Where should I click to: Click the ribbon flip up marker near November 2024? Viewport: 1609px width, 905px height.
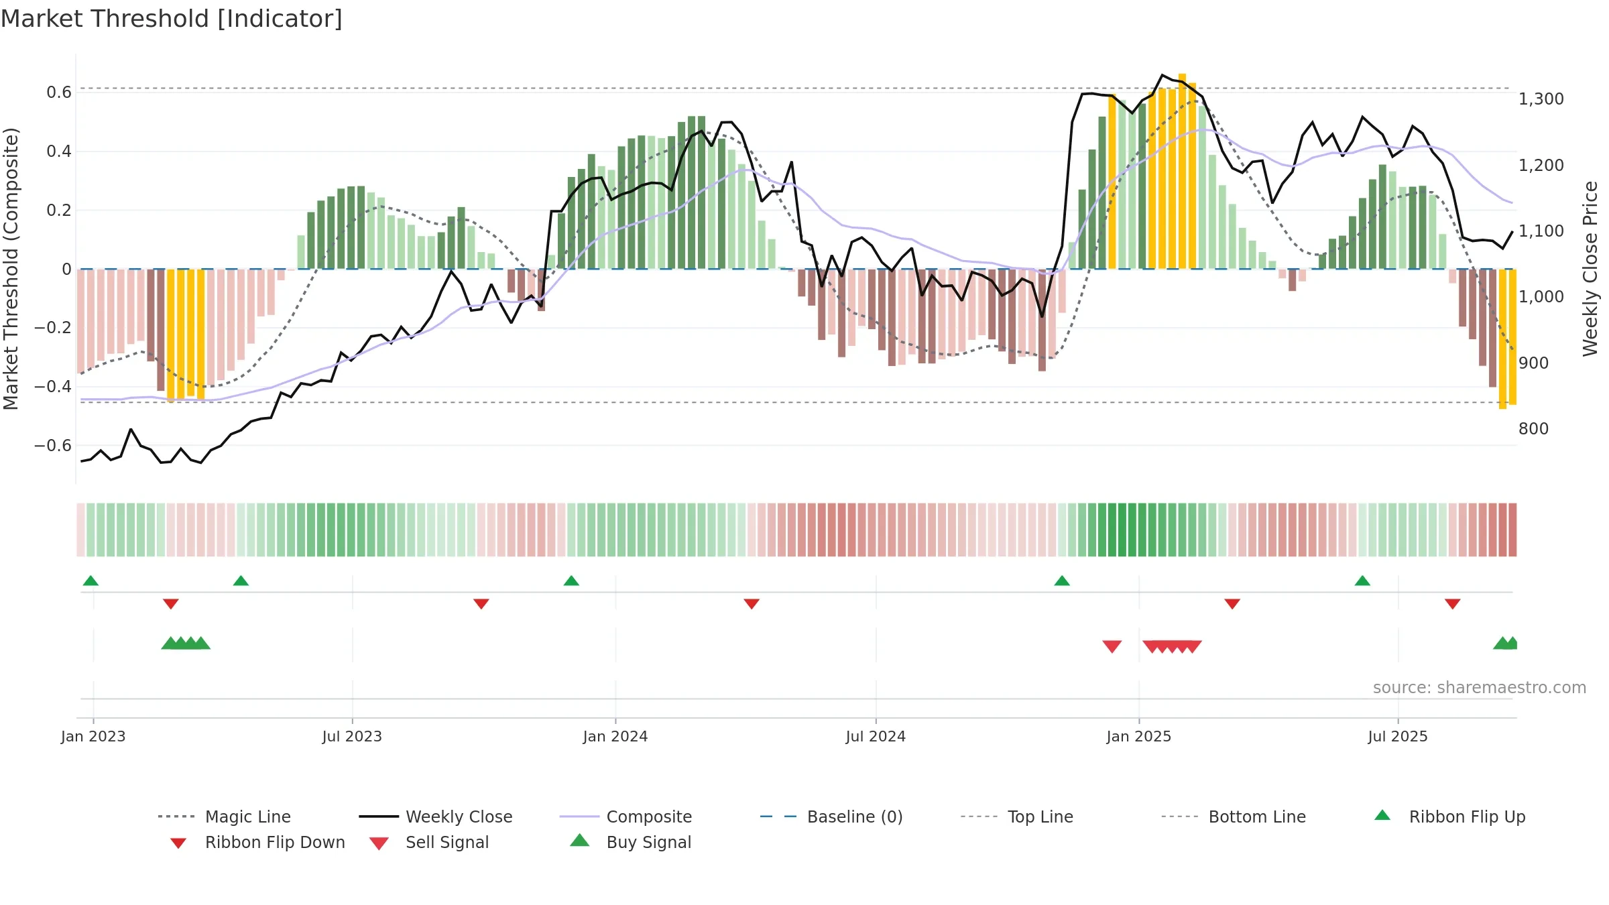1062,581
